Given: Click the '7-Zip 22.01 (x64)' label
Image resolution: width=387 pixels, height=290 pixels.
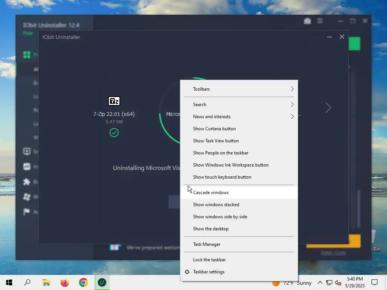Looking at the screenshot, I should pyautogui.click(x=114, y=114).
